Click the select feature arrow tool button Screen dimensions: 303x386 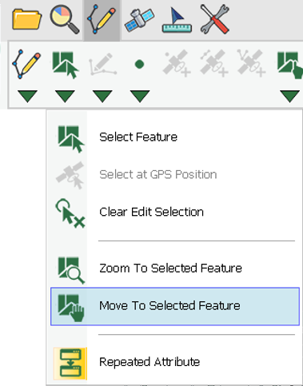[66, 65]
